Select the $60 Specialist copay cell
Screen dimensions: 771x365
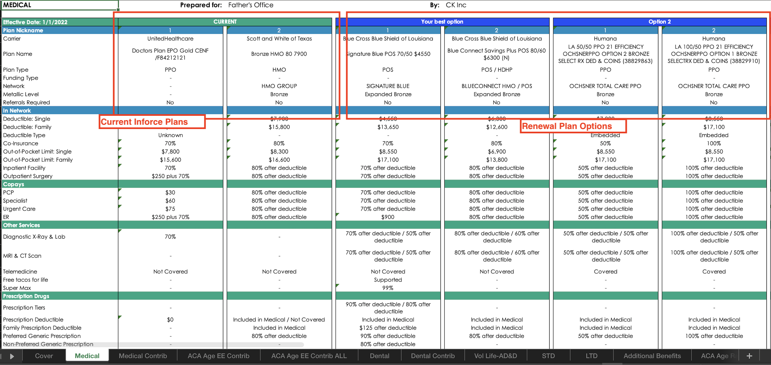pyautogui.click(x=170, y=201)
